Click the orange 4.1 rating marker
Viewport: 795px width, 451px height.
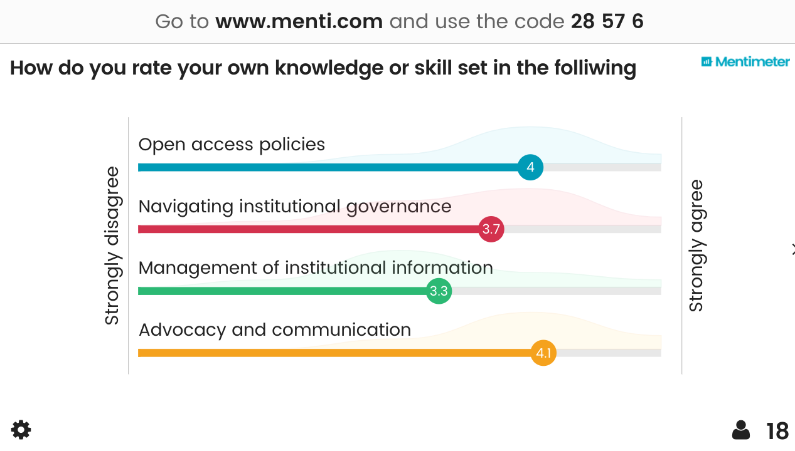coord(543,353)
